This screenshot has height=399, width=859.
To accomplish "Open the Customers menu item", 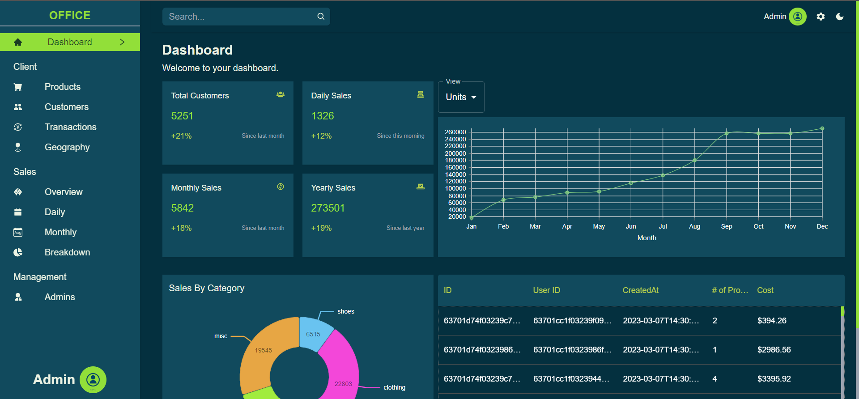I will pos(67,107).
